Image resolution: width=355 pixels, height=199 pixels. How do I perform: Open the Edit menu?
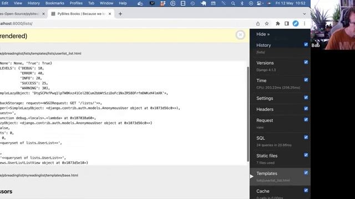point(5,3)
